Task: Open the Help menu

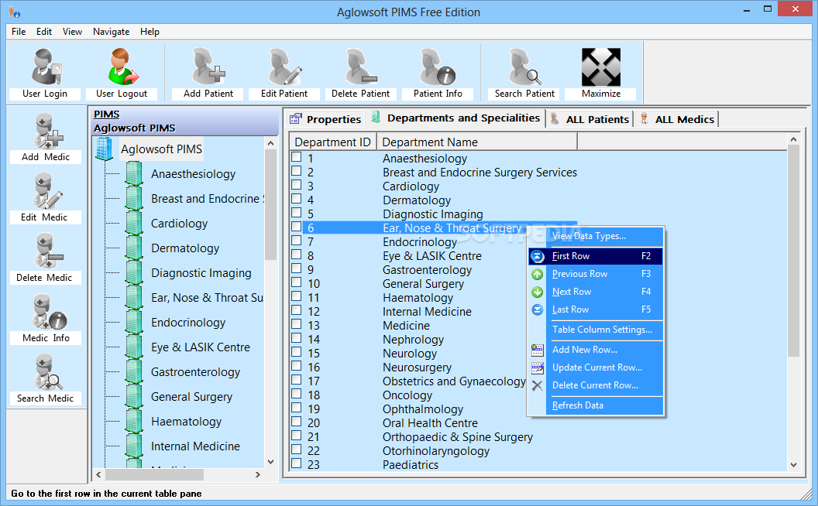Action: click(150, 31)
